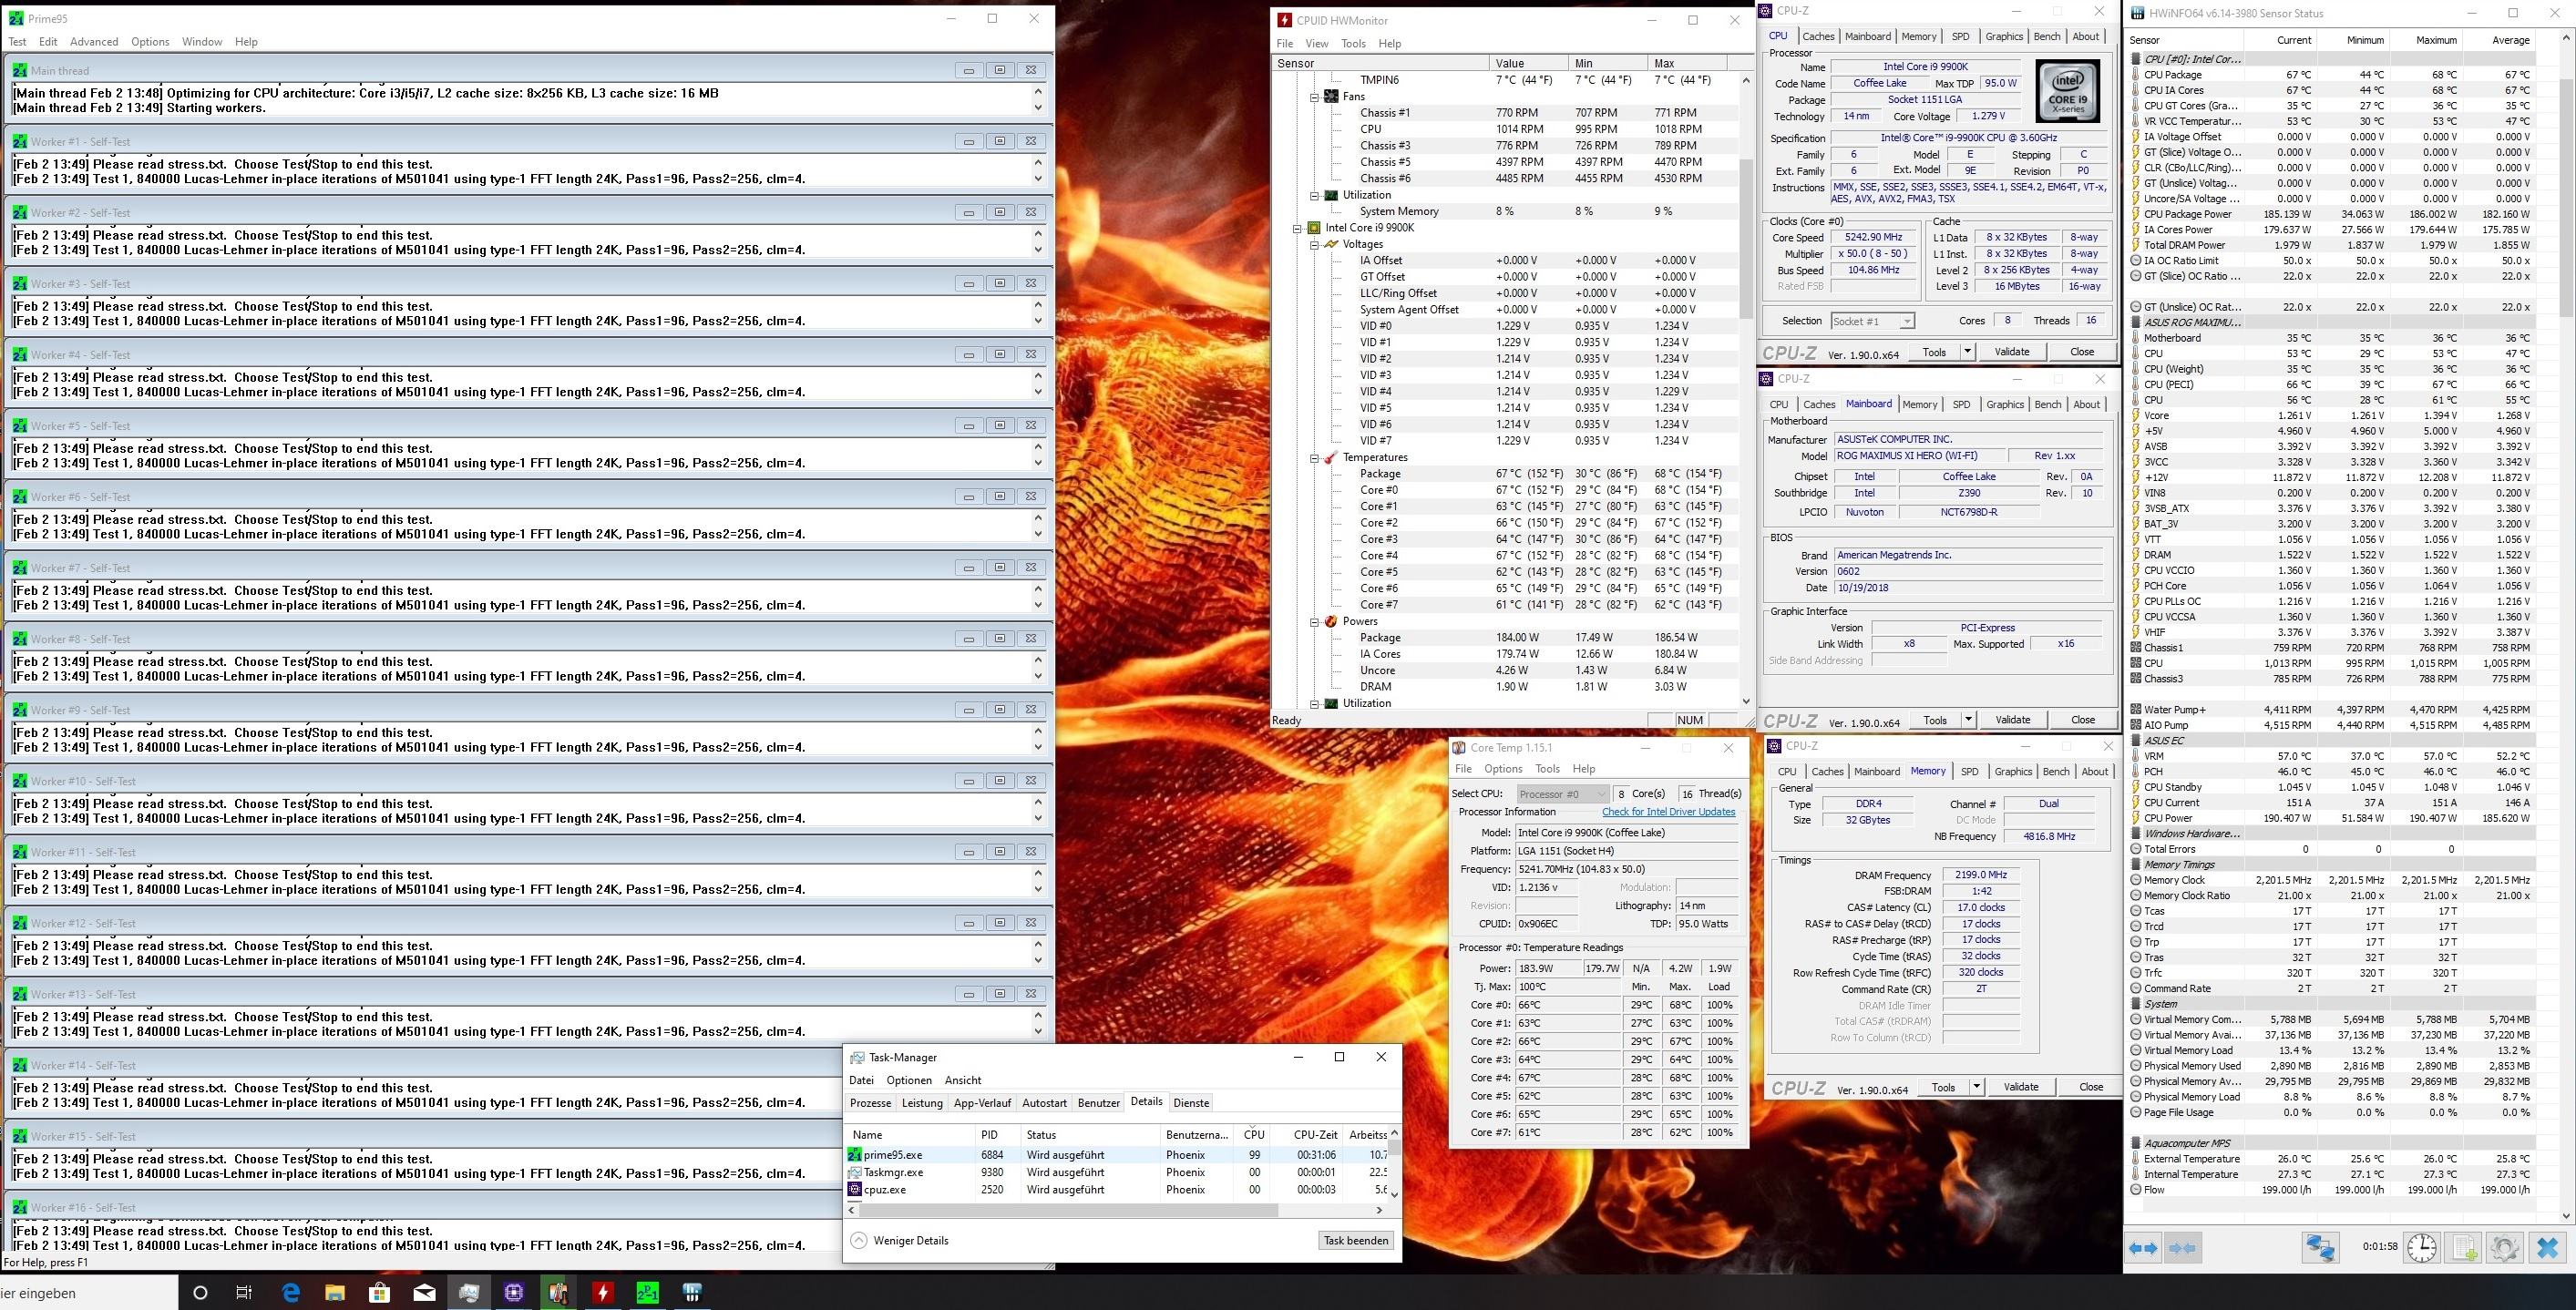Click Intel Core i9 9900K chip icon in HWMonitor
The image size is (2576, 1310).
(1314, 227)
